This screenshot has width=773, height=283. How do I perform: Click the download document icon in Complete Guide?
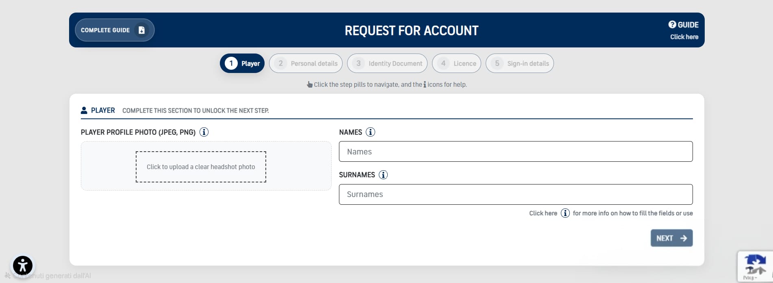point(141,30)
